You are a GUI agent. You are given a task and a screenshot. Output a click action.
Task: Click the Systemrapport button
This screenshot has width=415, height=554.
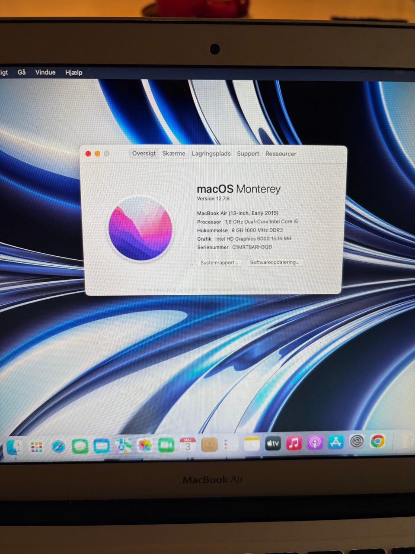click(x=219, y=263)
